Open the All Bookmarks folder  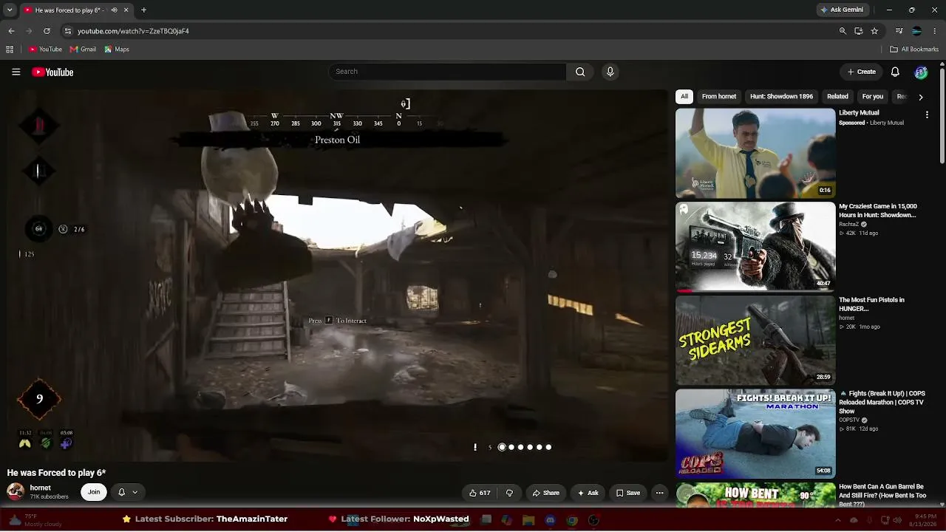pyautogui.click(x=914, y=50)
